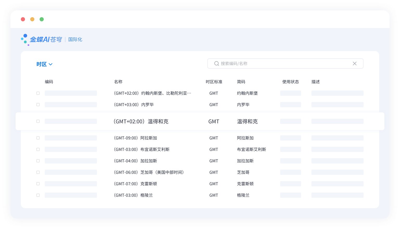Image resolution: width=400 pixels, height=229 pixels.
Task: Open the 国际化 module label
Action: pos(75,40)
